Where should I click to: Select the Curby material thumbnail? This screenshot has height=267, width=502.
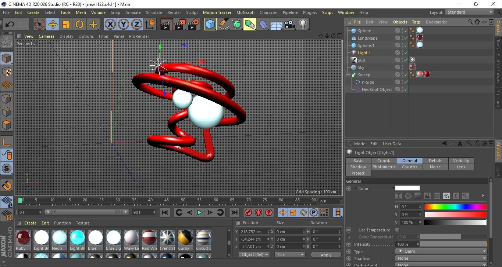[x=185, y=238]
